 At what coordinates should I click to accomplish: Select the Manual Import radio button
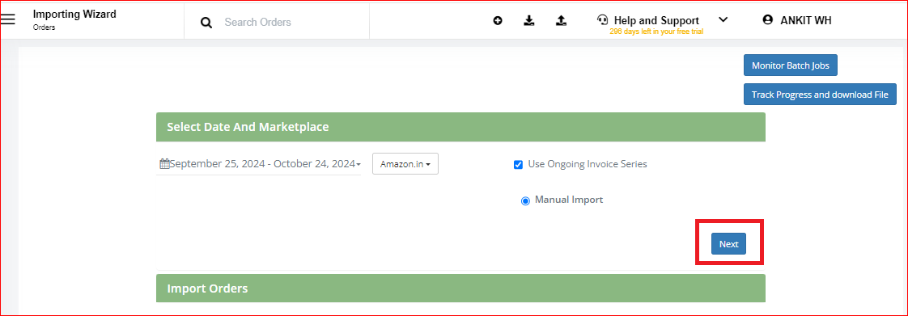click(525, 200)
